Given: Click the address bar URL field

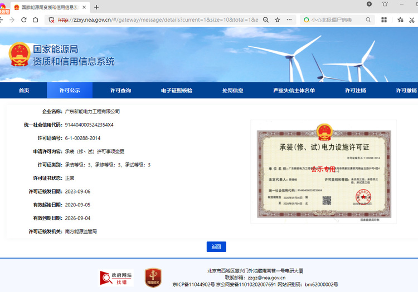Looking at the screenshot, I should [x=158, y=19].
